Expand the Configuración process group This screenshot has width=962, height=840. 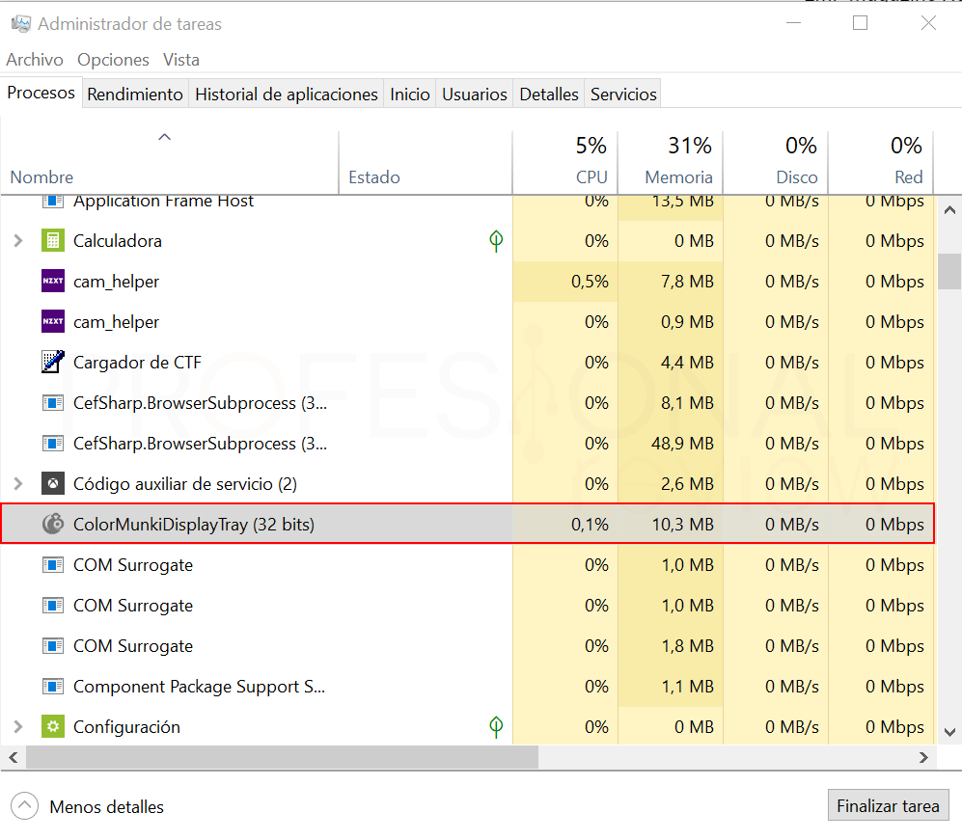17,727
